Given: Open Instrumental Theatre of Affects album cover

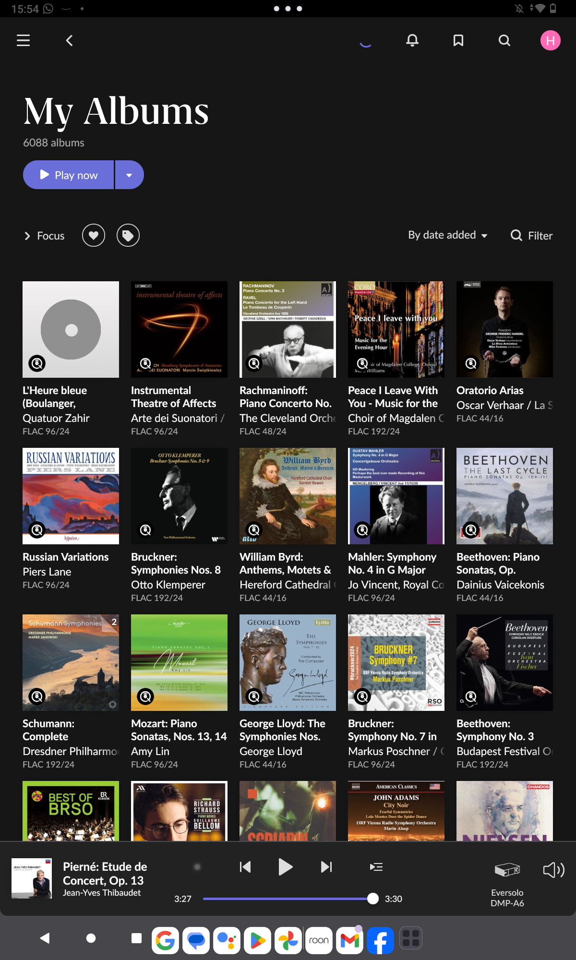Looking at the screenshot, I should click(179, 329).
